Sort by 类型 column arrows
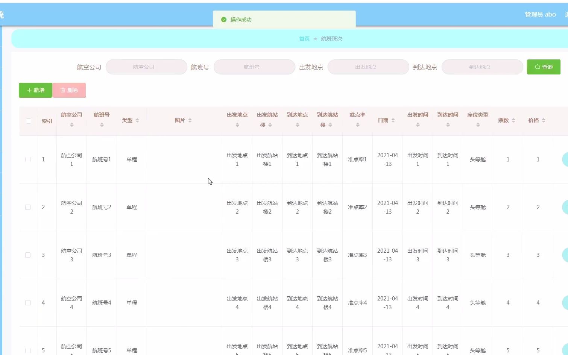Screen dimensions: 568x355 pos(137,120)
